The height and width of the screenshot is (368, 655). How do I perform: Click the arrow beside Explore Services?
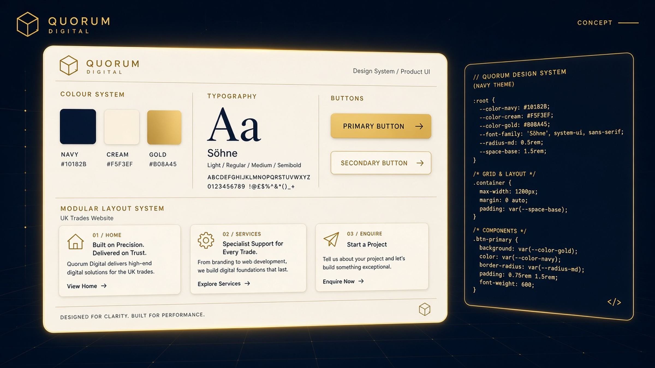[x=247, y=283]
